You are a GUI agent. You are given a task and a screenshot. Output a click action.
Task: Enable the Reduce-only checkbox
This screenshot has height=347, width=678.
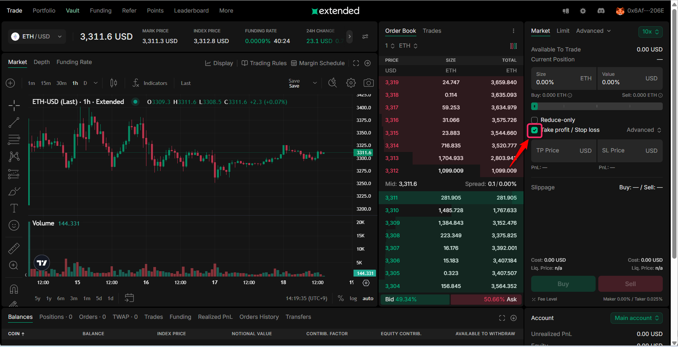(x=535, y=120)
